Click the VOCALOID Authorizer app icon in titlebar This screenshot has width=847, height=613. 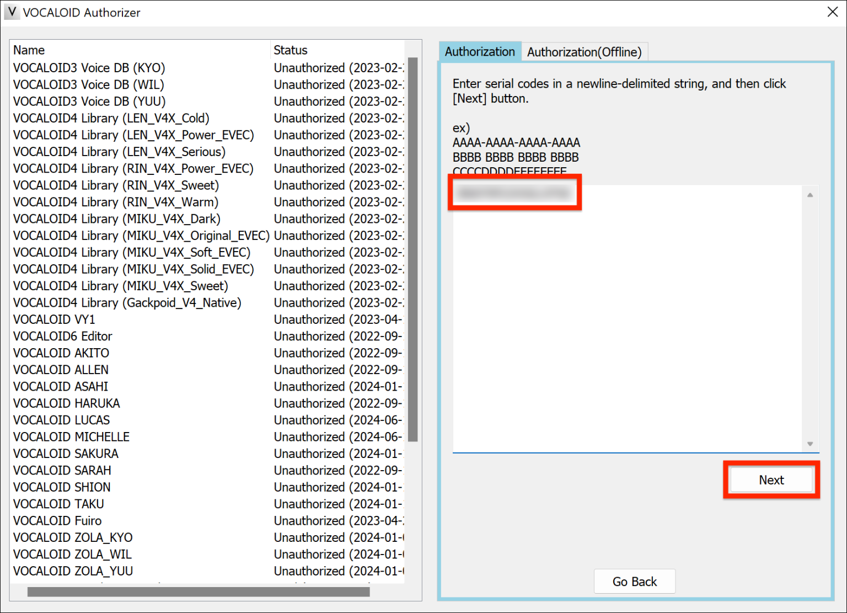click(x=11, y=12)
